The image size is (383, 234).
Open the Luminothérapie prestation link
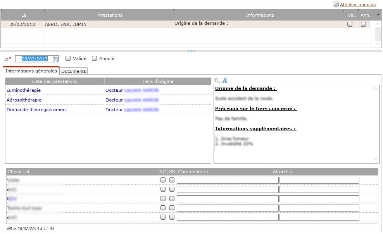(24, 90)
